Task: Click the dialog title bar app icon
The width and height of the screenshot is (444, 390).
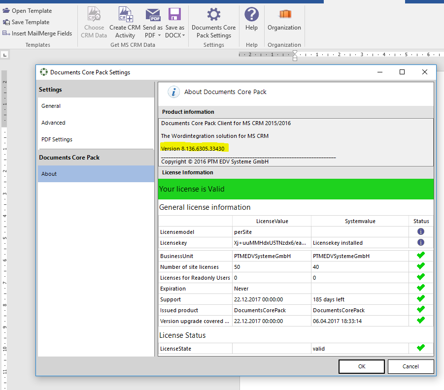Action: pyautogui.click(x=43, y=72)
